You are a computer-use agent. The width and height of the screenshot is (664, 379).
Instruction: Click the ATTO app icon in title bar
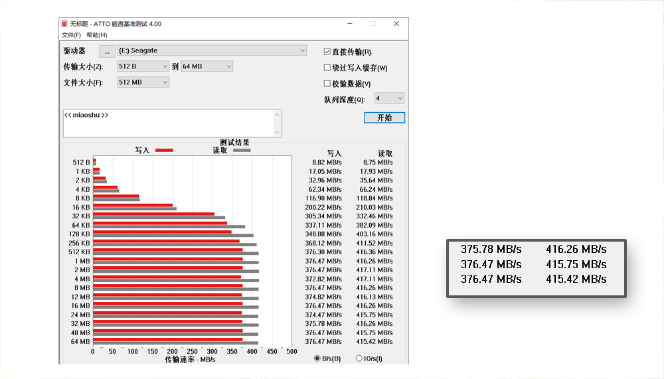point(64,24)
